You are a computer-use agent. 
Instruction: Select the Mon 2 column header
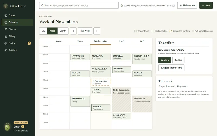pyautogui.click(x=59, y=41)
